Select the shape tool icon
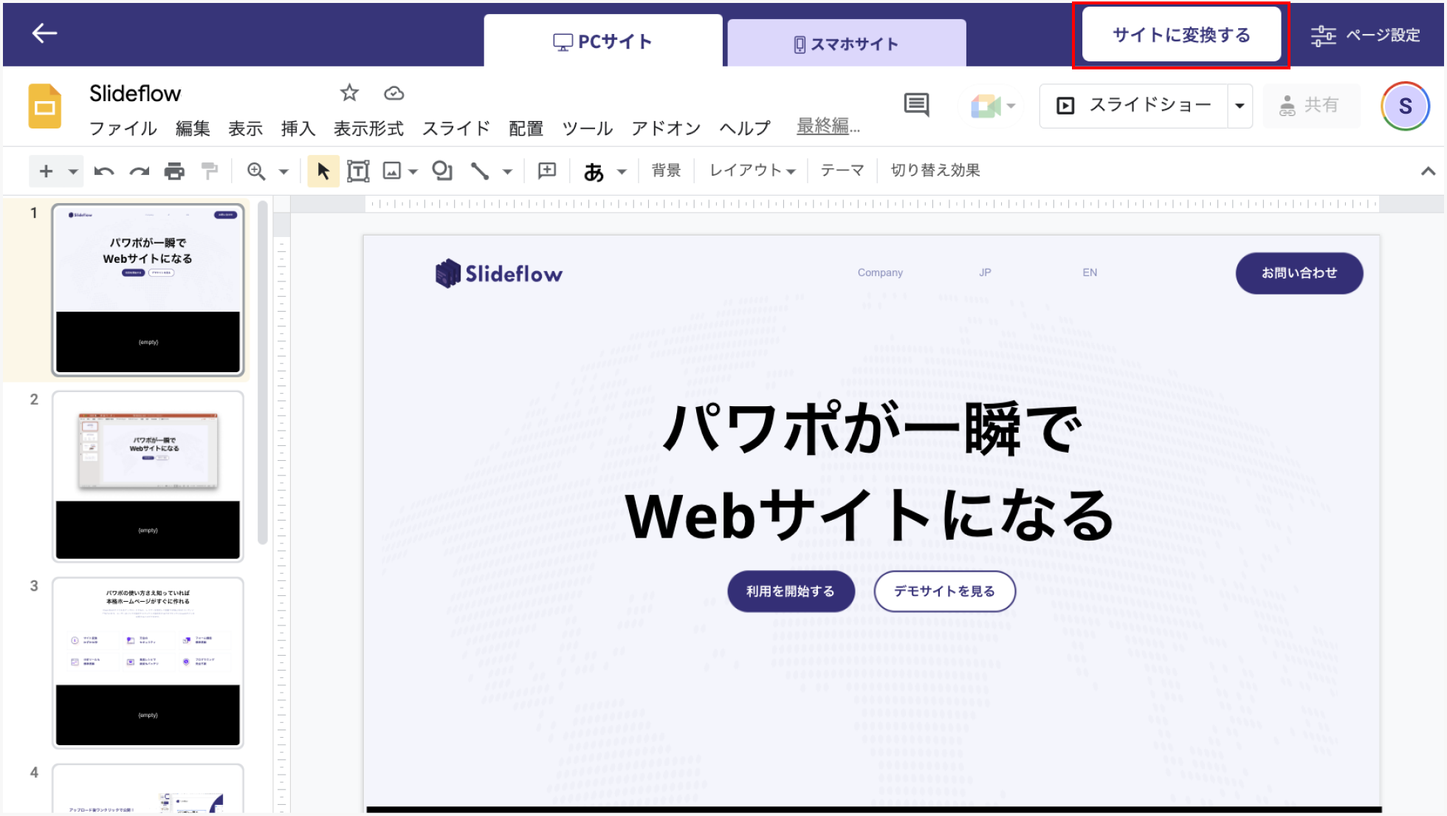This screenshot has width=1447, height=816. click(442, 171)
